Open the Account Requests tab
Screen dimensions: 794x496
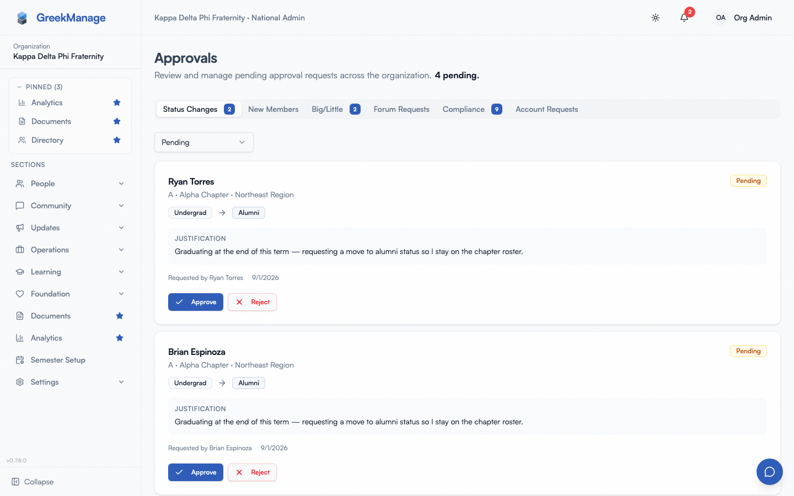click(547, 109)
